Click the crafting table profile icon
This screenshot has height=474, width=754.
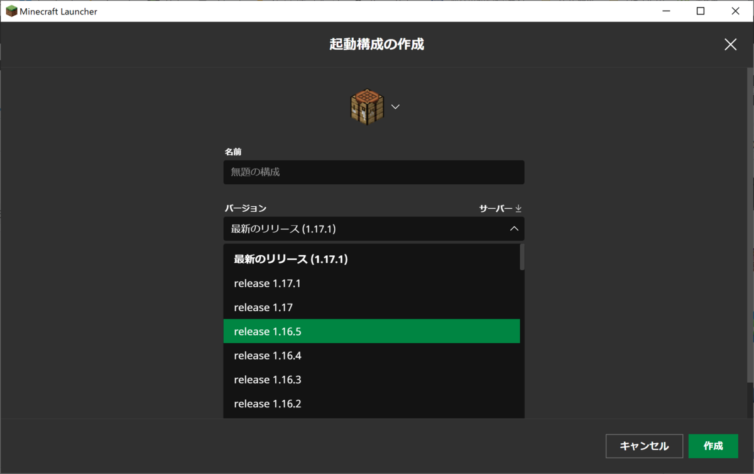pos(367,107)
